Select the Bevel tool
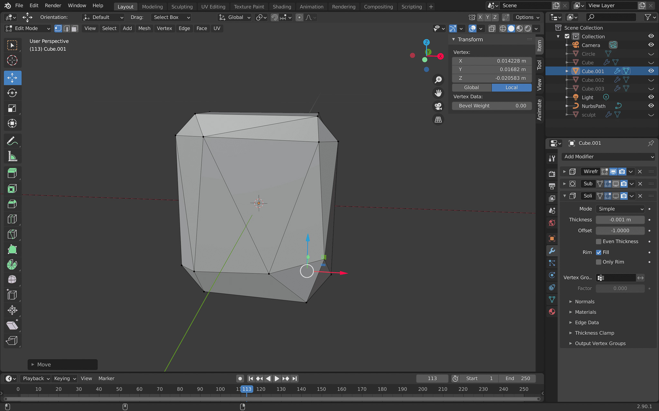The image size is (659, 411). (x=12, y=204)
